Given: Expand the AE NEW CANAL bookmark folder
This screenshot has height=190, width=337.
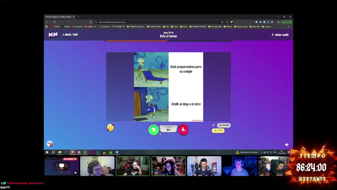Looking at the screenshot, I should click(154, 27).
